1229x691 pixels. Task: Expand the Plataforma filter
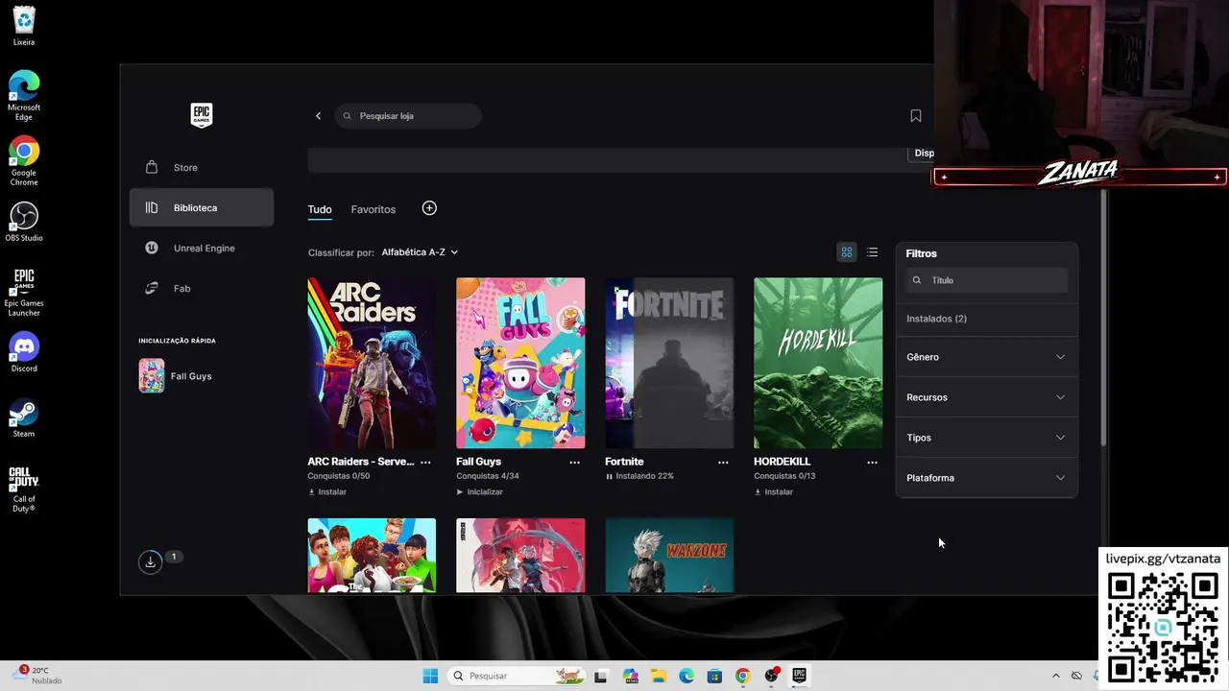click(986, 478)
